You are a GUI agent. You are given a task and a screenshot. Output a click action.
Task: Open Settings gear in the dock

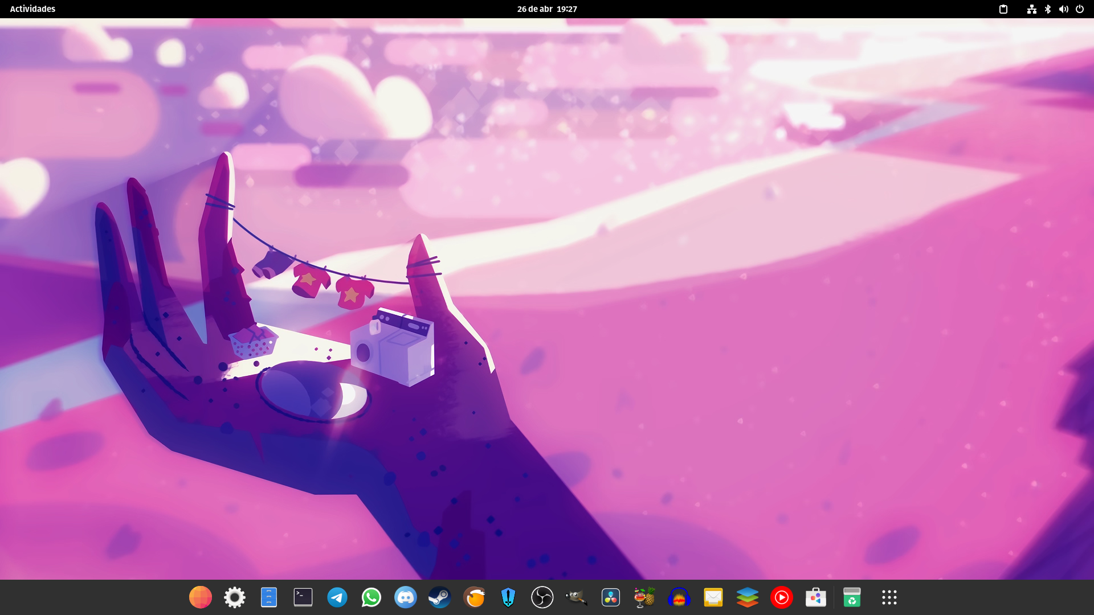pos(234,597)
